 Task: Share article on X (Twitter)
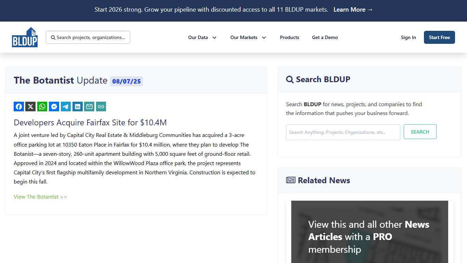tap(30, 107)
